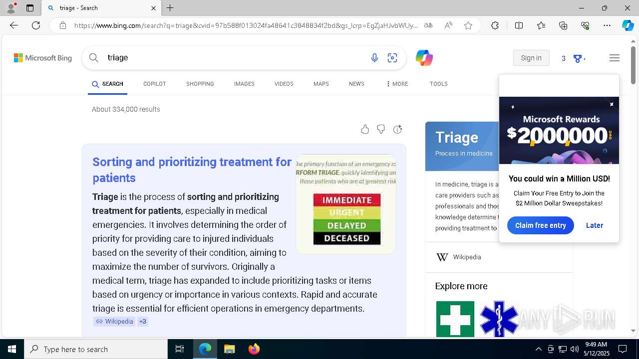Screen dimensions: 639x359
Task: Add this page to favorites
Action: pos(468,25)
